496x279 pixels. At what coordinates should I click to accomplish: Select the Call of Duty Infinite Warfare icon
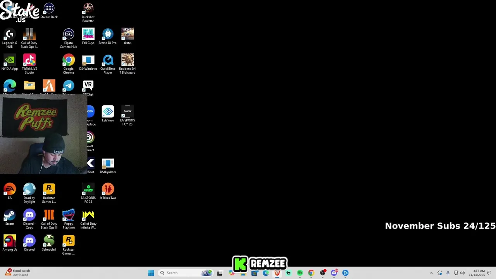[88, 219]
